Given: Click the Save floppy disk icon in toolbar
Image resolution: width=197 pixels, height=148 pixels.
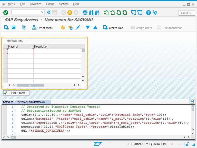Looking at the screenshot, I should click(55, 13).
